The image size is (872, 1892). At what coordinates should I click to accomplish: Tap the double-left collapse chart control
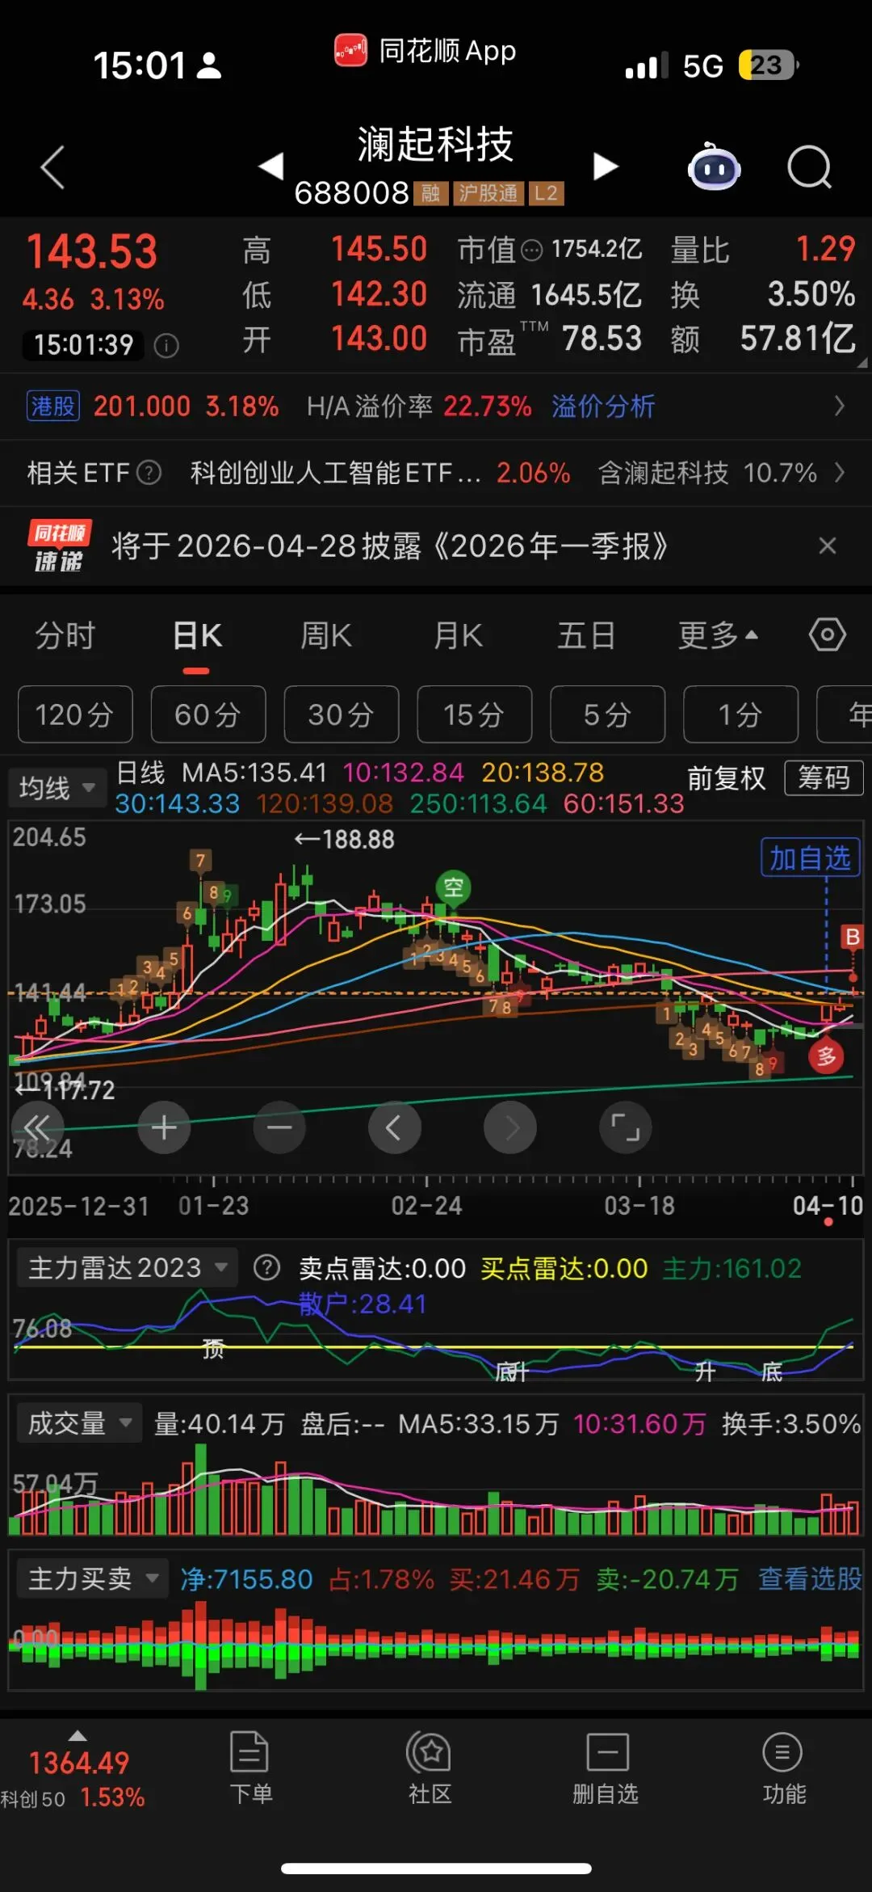click(x=37, y=1127)
